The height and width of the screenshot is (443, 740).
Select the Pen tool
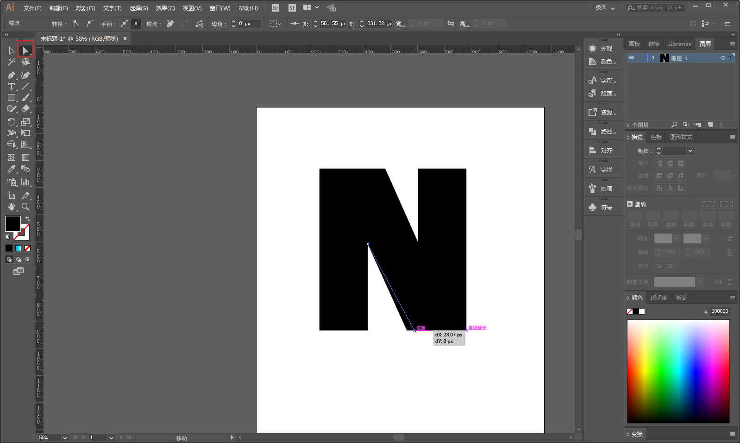coord(12,75)
